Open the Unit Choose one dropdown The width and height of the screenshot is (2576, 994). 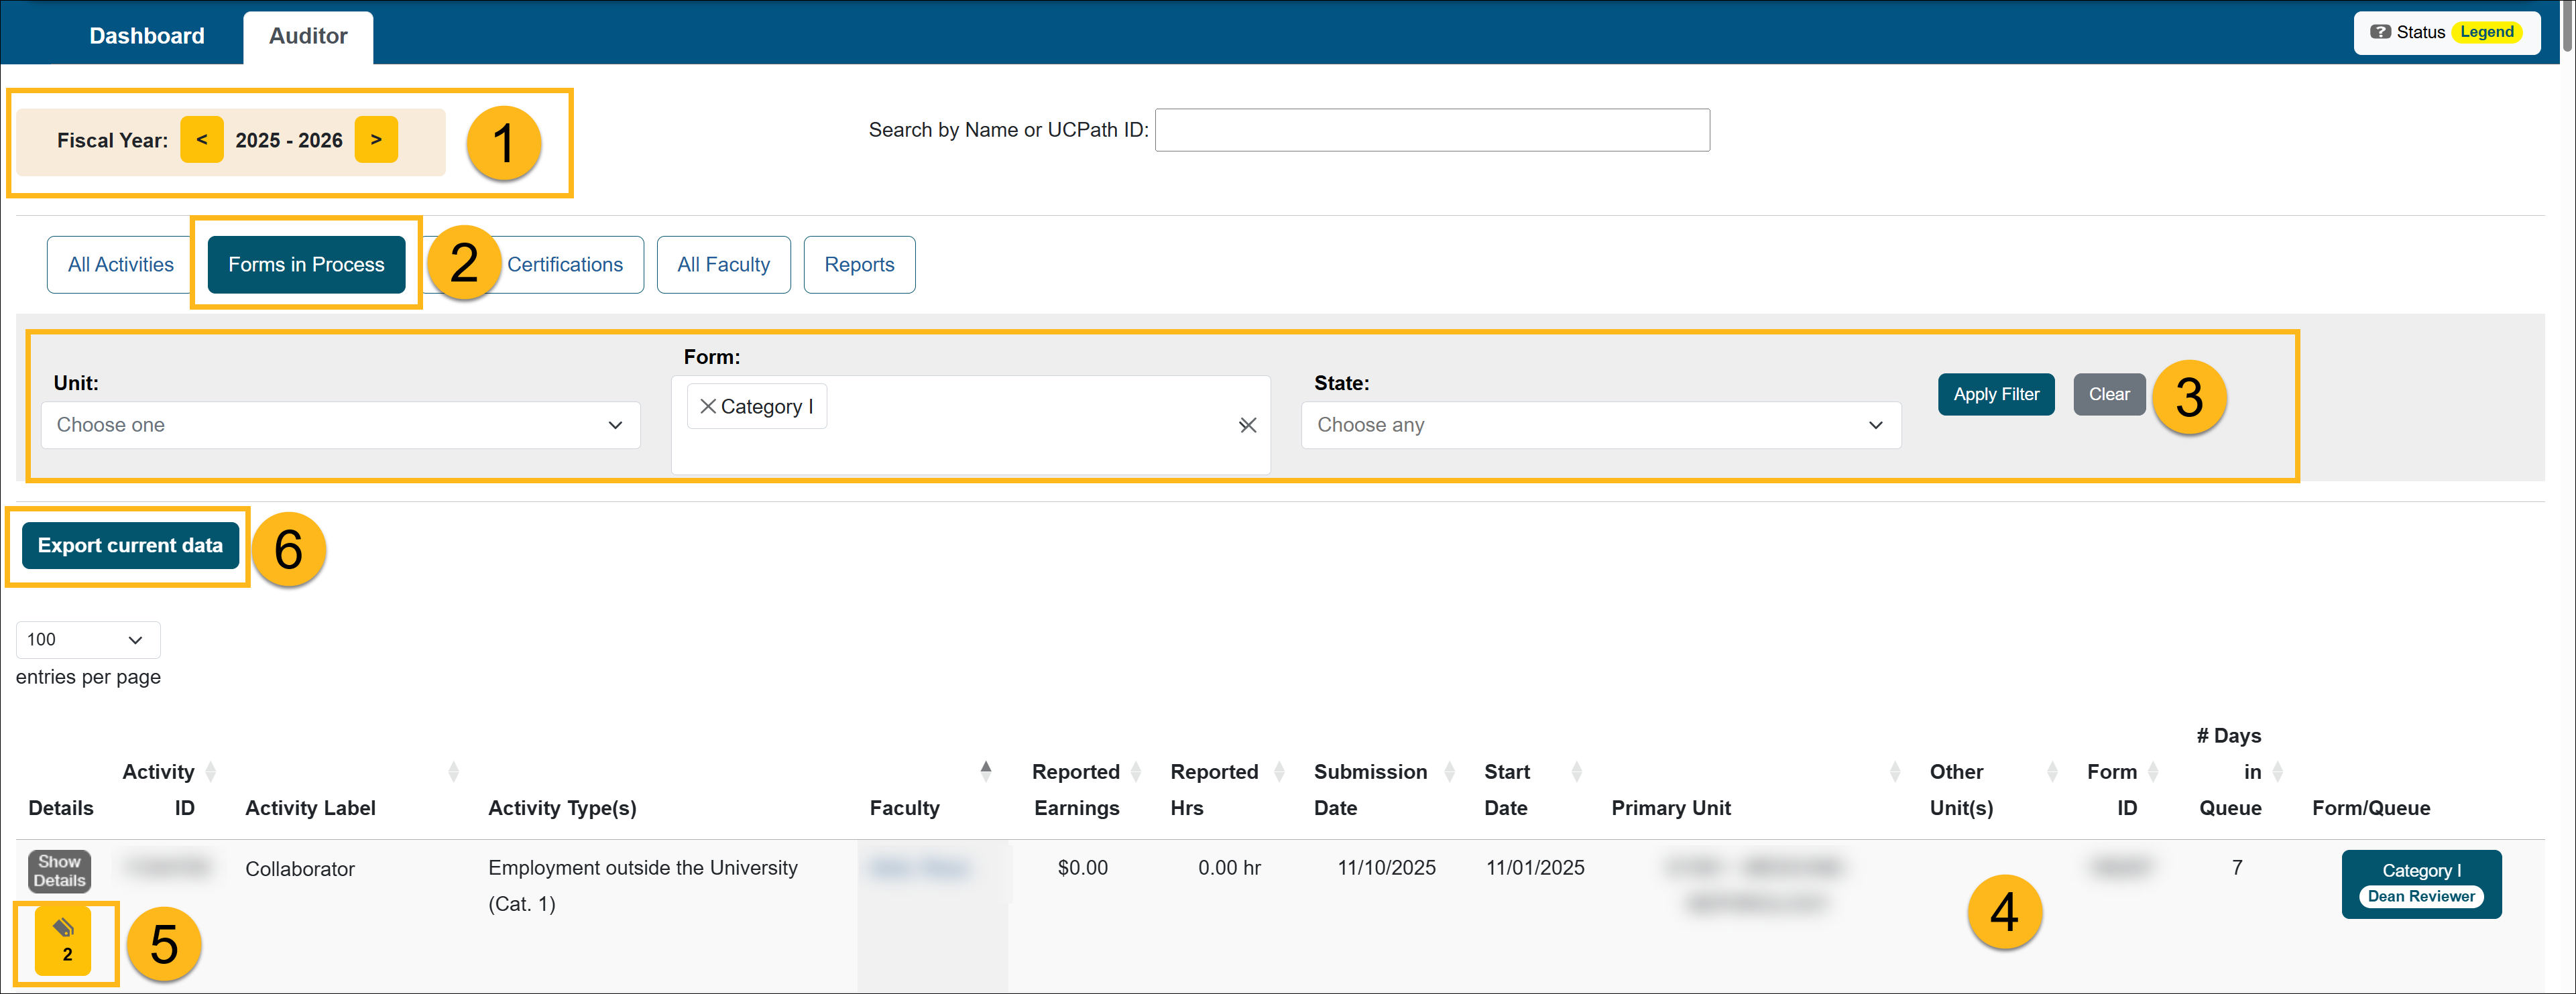click(x=340, y=425)
